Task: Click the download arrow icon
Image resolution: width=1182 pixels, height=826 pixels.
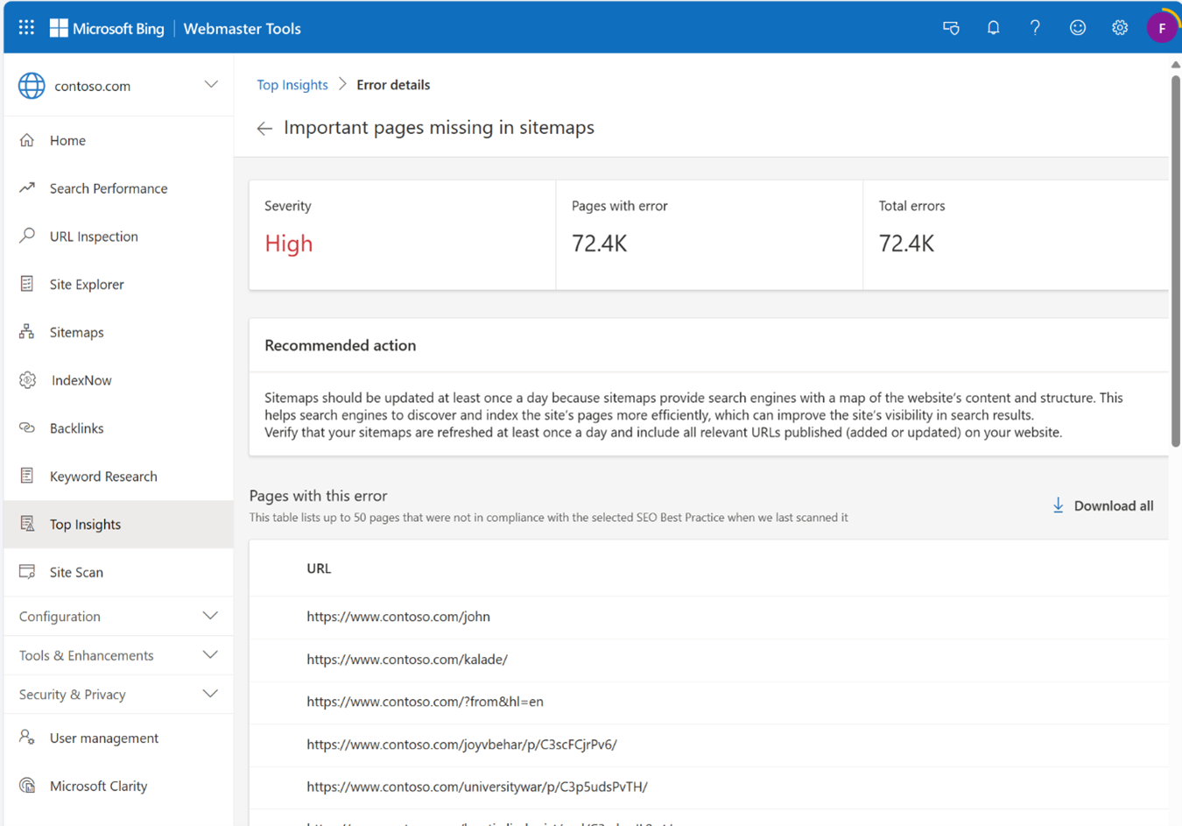Action: pos(1058,505)
